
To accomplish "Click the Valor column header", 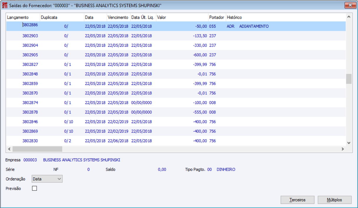I will pyautogui.click(x=182, y=17).
